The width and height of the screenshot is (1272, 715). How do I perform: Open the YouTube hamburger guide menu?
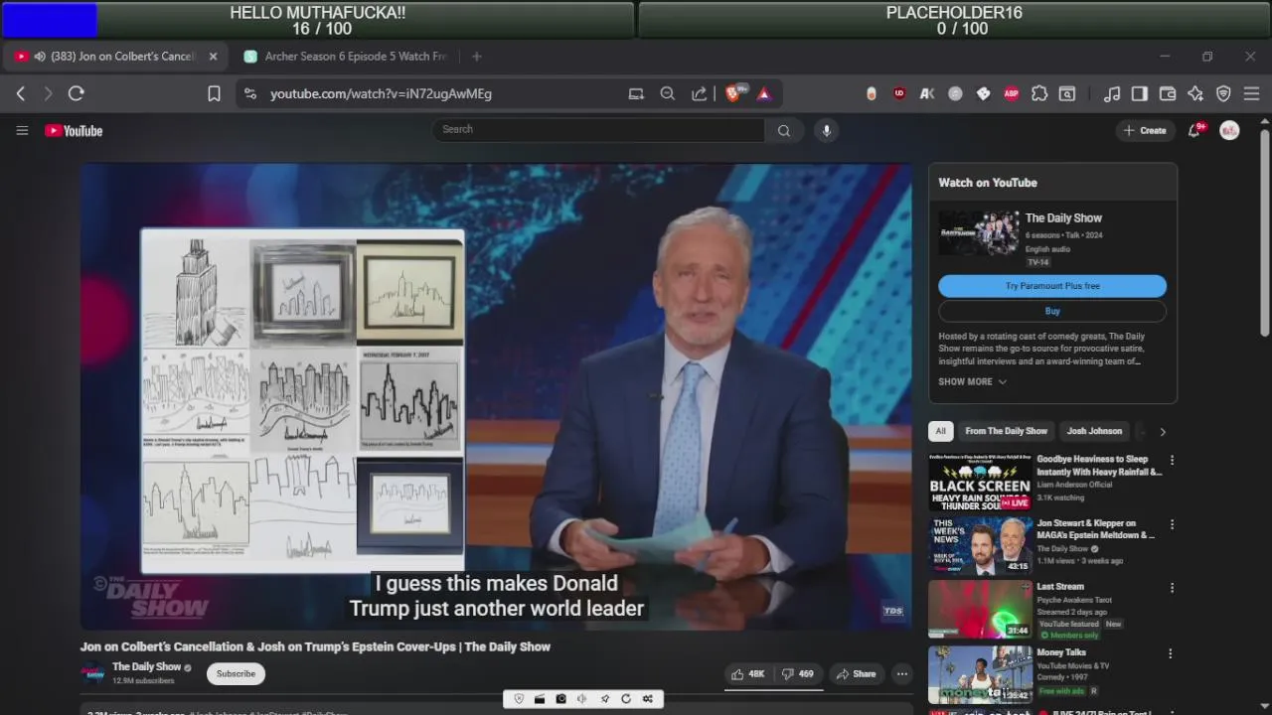click(x=22, y=130)
